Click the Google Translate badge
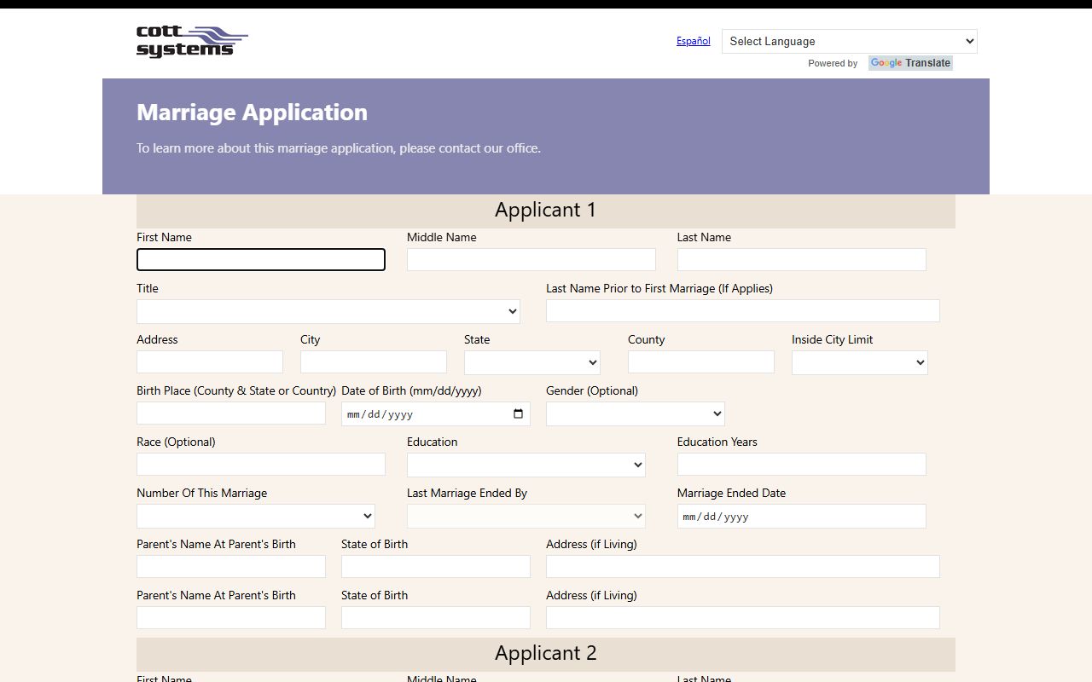 pos(910,63)
